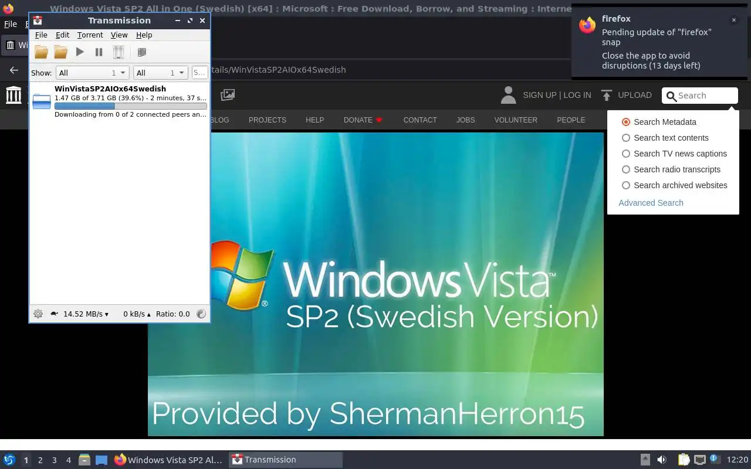Click the clipboard tray icon
This screenshot has width=751, height=469.
(684, 460)
